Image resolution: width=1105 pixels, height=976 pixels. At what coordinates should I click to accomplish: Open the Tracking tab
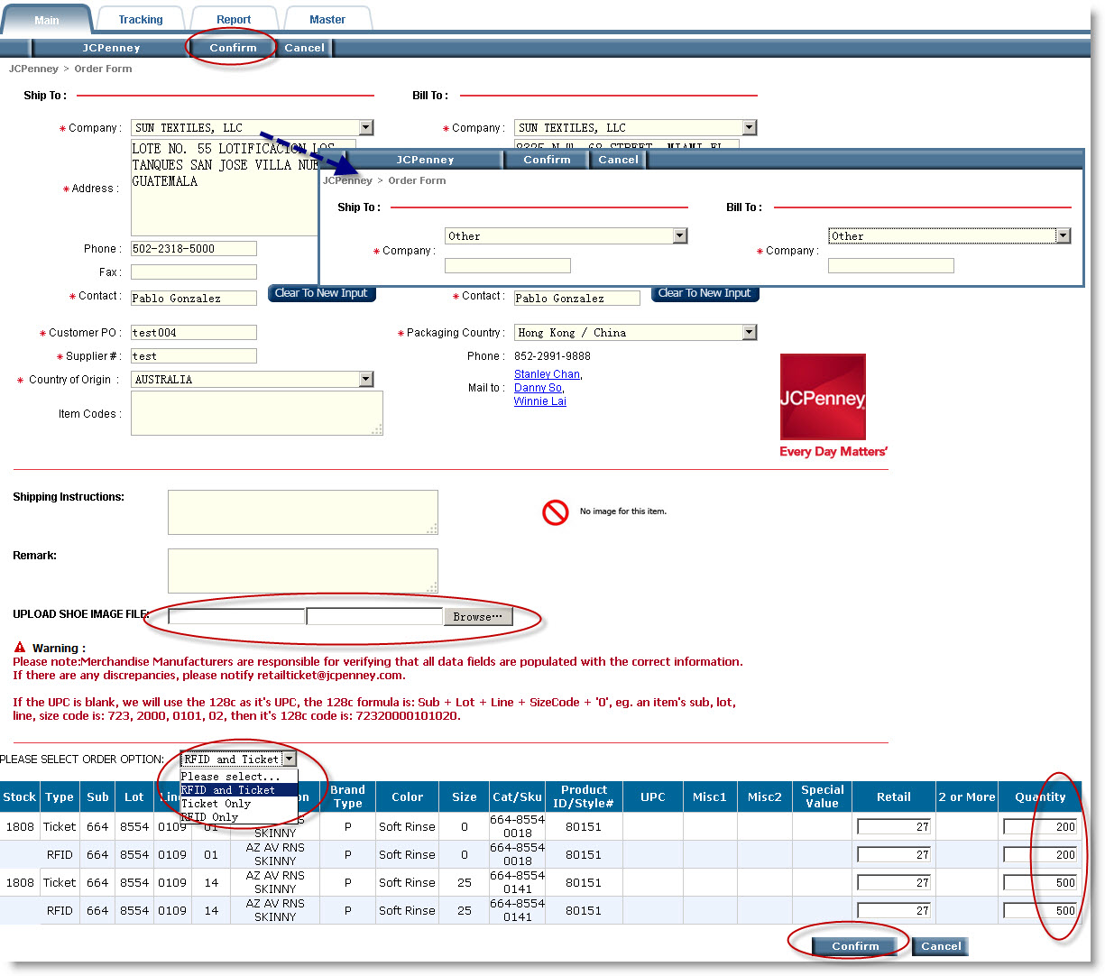[141, 20]
